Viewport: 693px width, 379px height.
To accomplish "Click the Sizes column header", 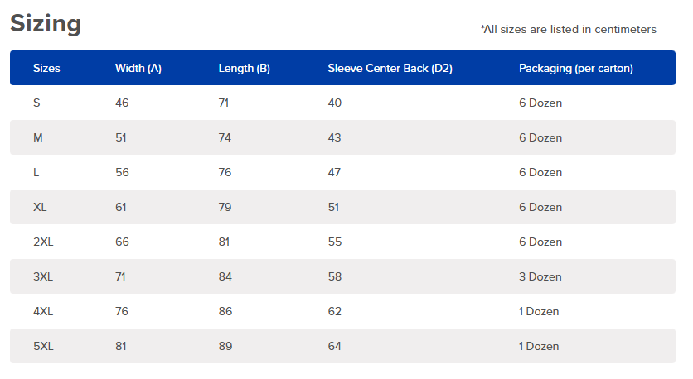I will click(x=46, y=69).
